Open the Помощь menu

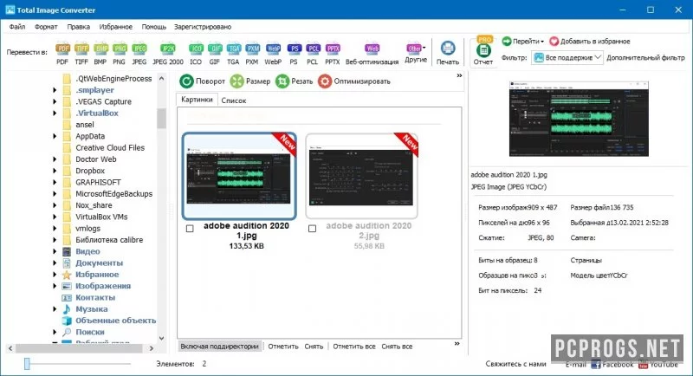[154, 27]
